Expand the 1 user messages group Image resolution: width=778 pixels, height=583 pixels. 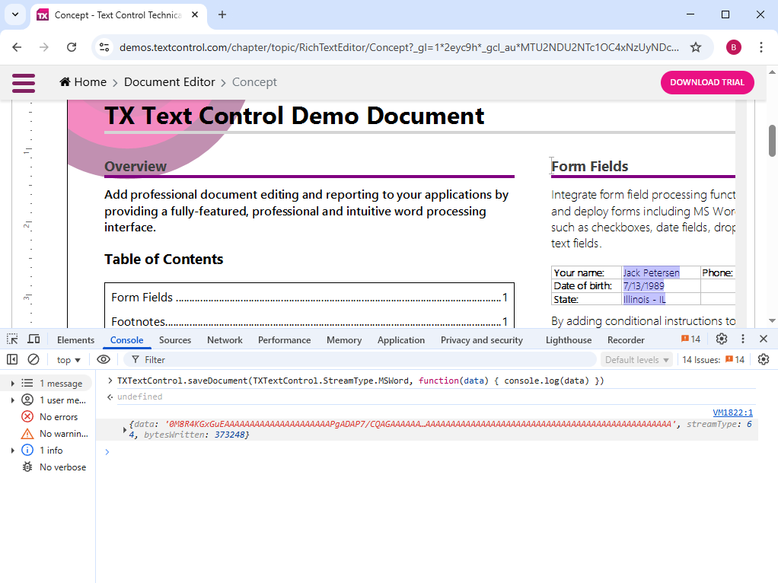[x=12, y=400]
